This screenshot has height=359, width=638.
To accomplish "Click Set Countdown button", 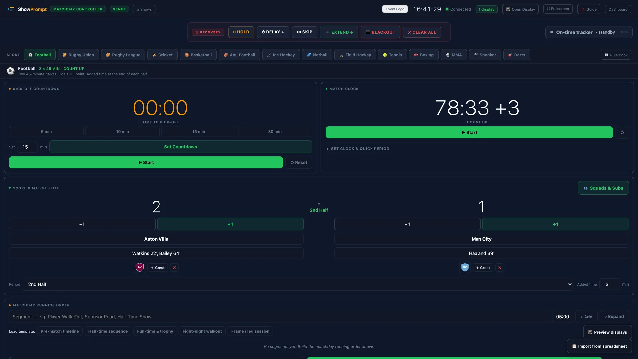I will point(180,147).
